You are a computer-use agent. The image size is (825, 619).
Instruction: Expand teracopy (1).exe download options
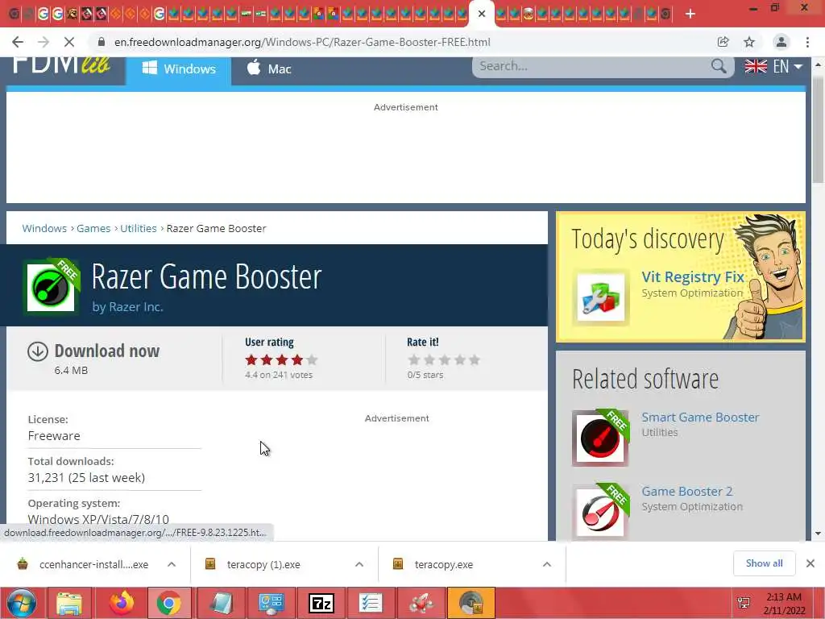[x=359, y=565]
